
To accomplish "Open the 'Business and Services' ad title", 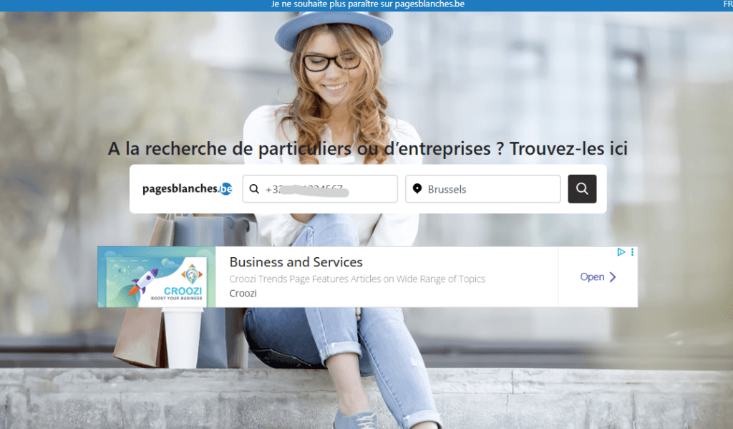I will point(296,262).
